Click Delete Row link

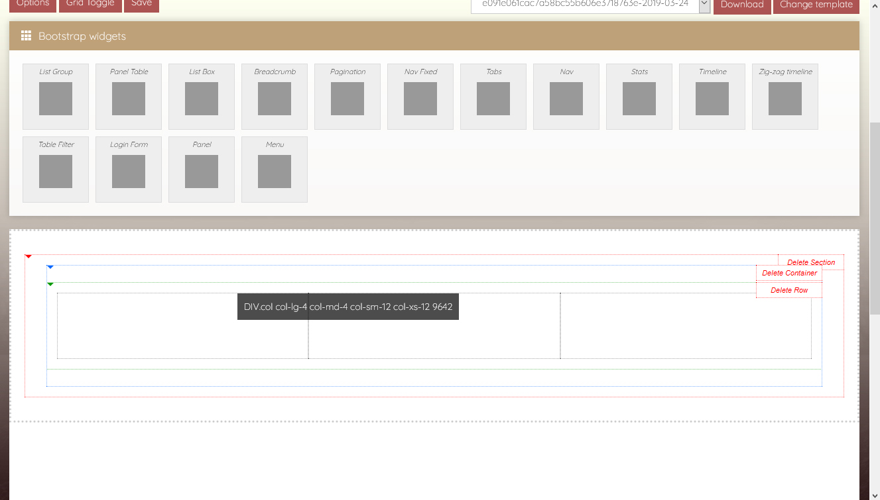tap(789, 291)
